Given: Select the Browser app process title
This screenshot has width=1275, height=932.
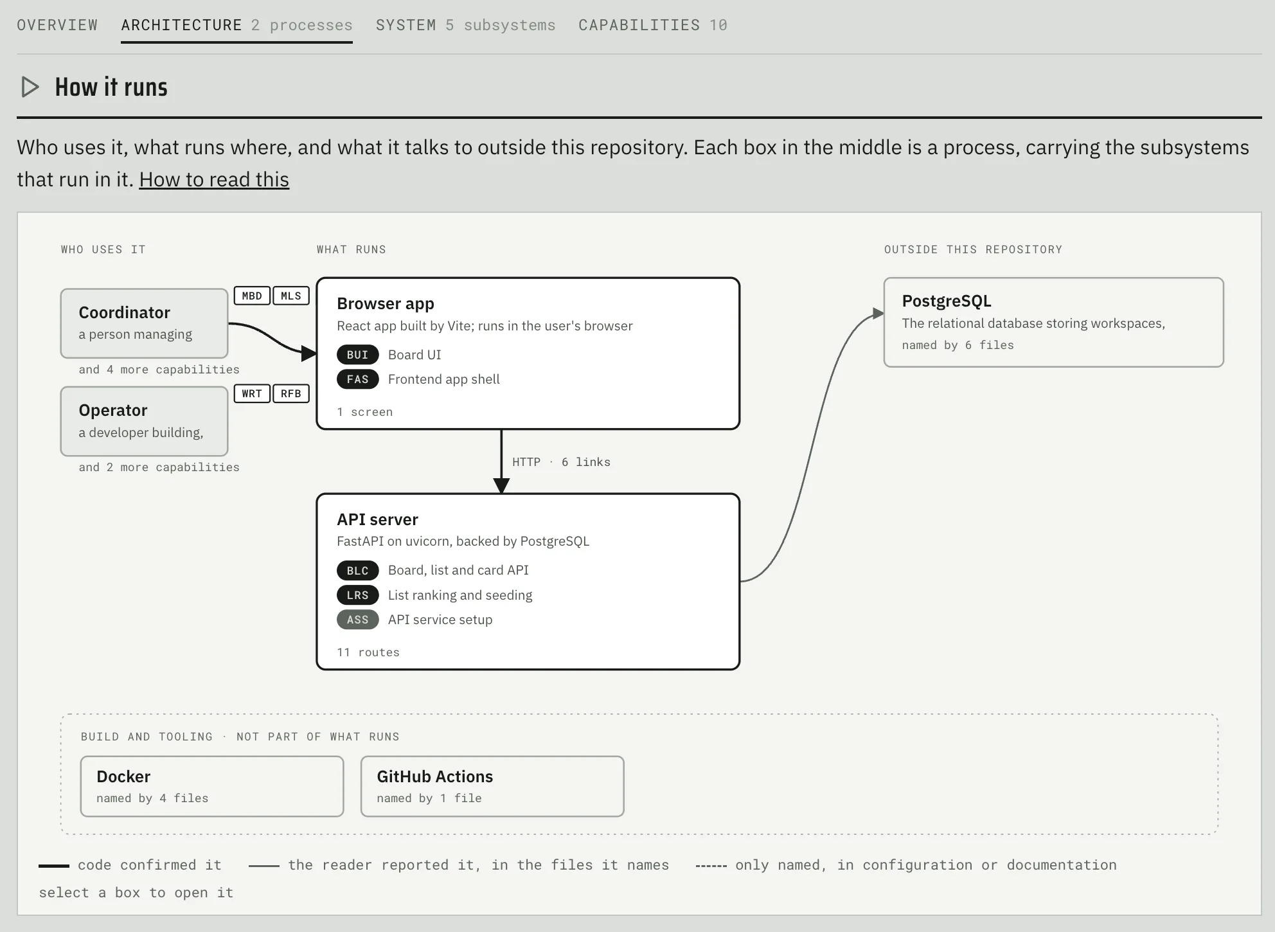Looking at the screenshot, I should (386, 303).
